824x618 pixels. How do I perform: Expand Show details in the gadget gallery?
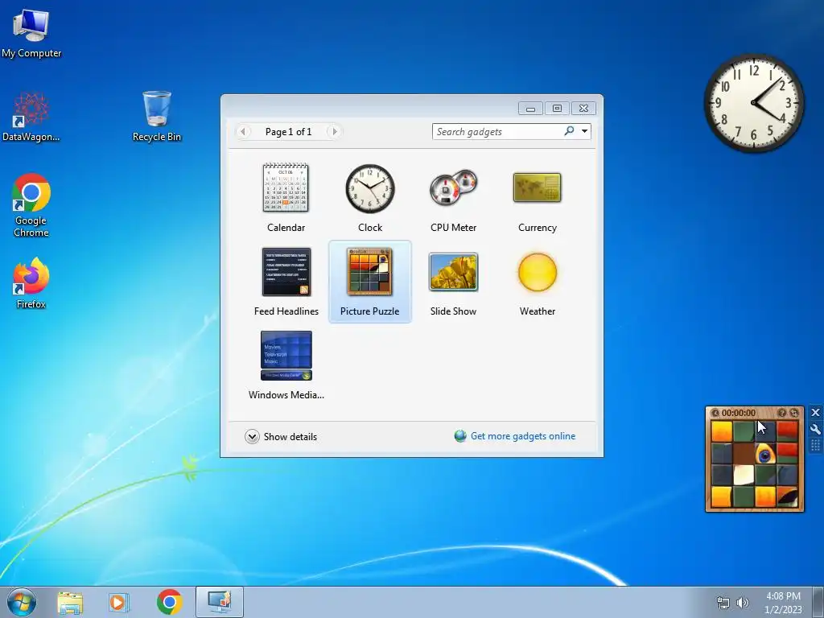point(281,437)
